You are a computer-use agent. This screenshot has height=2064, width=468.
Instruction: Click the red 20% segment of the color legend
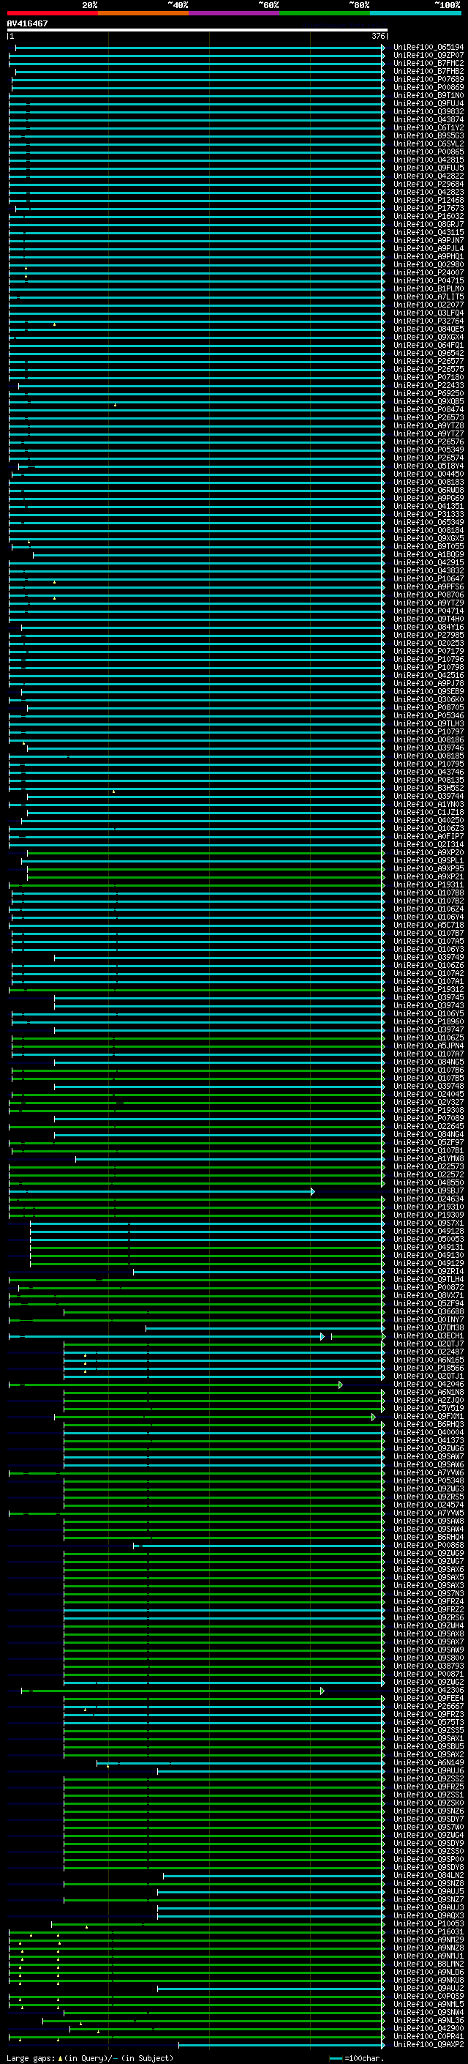tap(52, 13)
